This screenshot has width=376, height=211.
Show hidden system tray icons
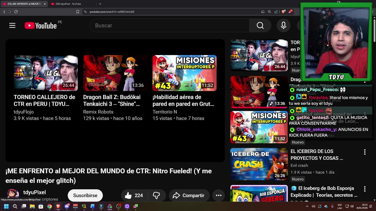pos(307,206)
